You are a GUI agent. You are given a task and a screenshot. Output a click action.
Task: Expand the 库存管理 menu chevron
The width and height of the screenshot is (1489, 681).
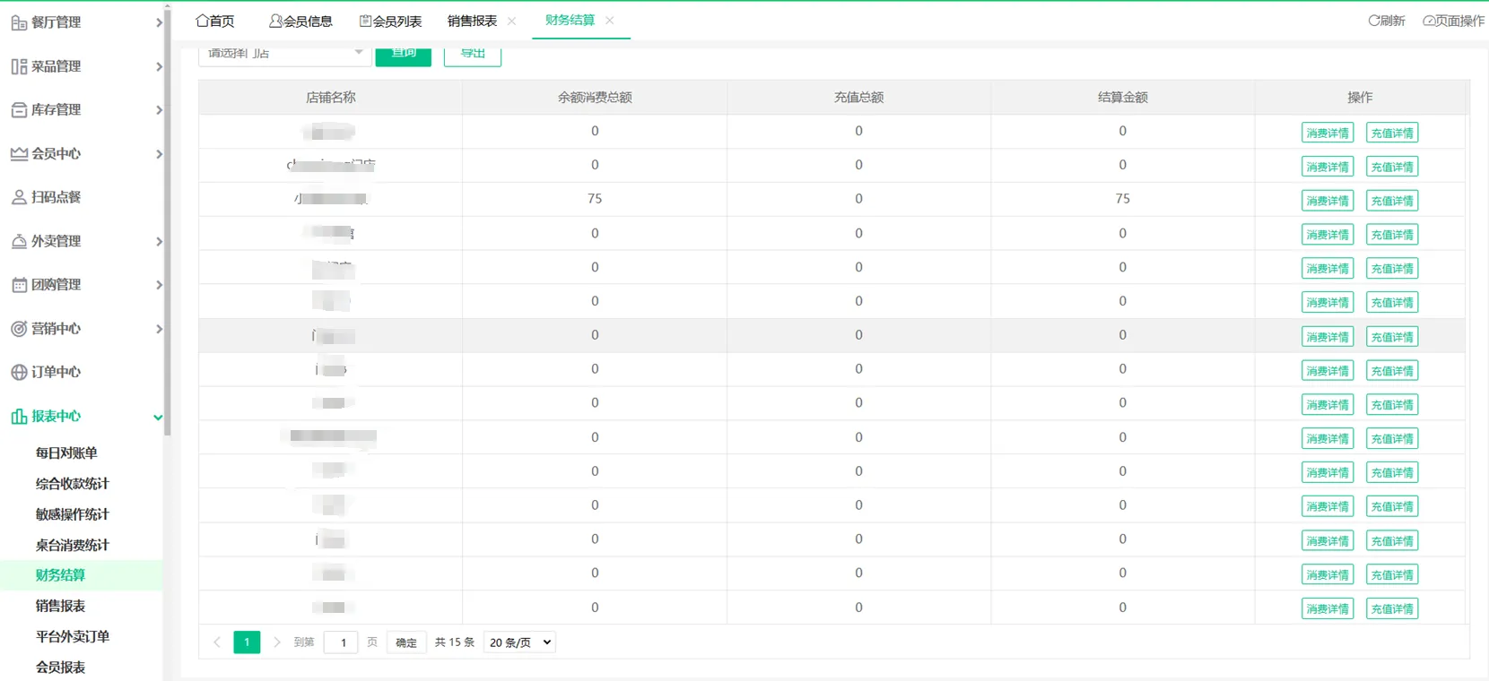[159, 110]
